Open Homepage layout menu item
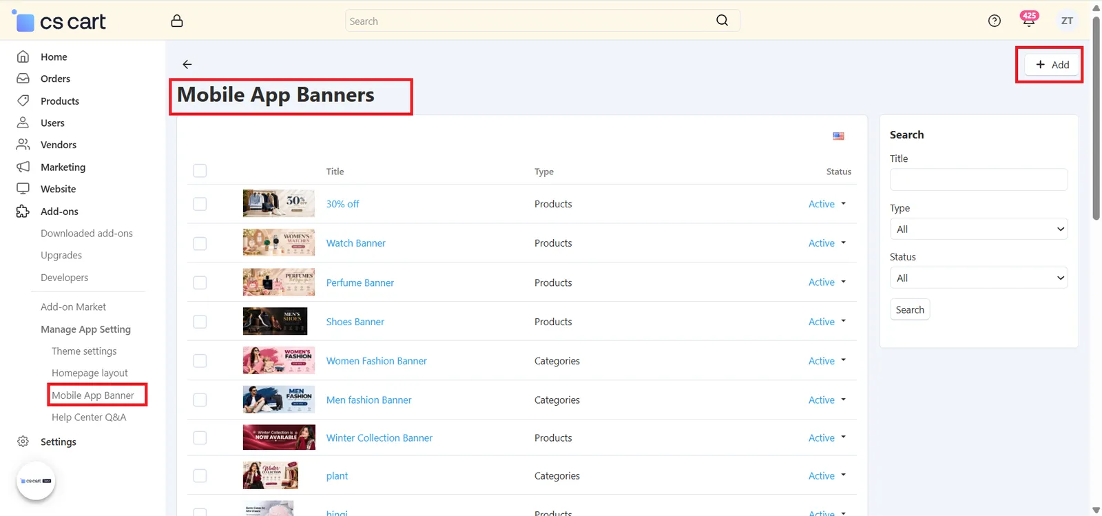Viewport: 1102px width, 516px height. tap(90, 373)
